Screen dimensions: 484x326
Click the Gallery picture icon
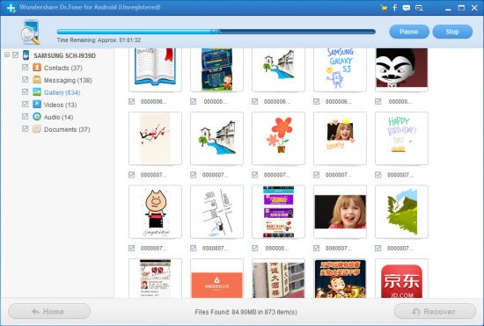click(37, 91)
